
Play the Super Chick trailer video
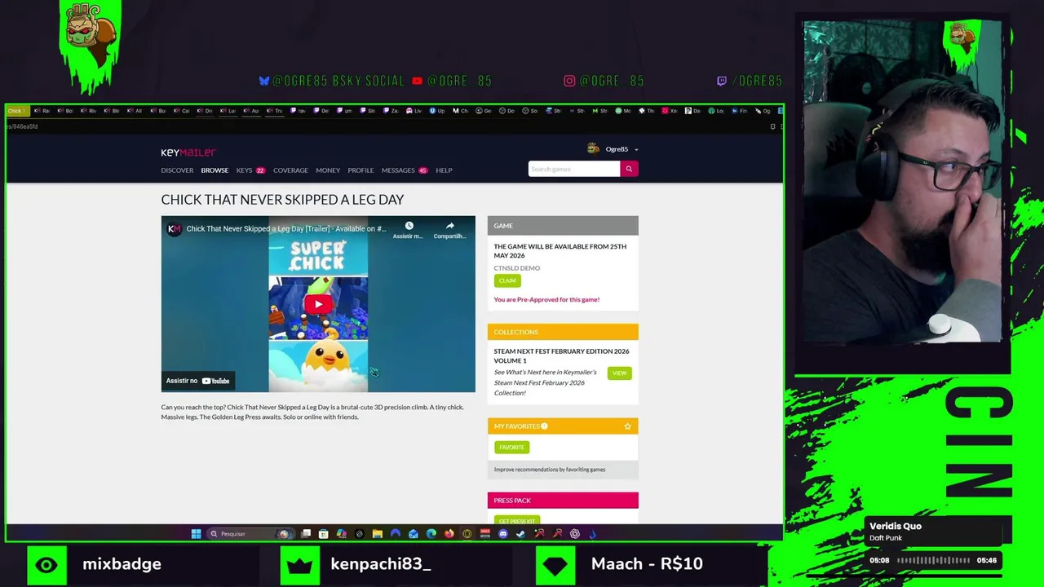[x=318, y=305]
